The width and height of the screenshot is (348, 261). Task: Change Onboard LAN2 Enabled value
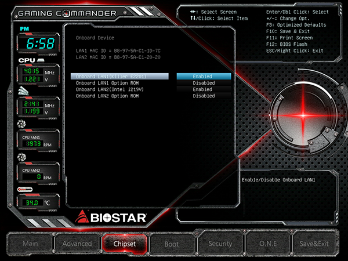[x=204, y=89]
